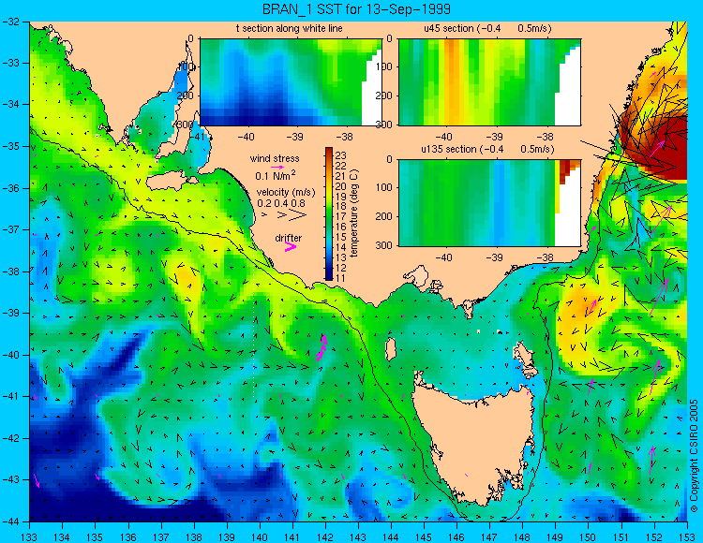Select the '0.2 0.4 0.8' velocity values
Screen dimensions: 703x543
pos(281,203)
